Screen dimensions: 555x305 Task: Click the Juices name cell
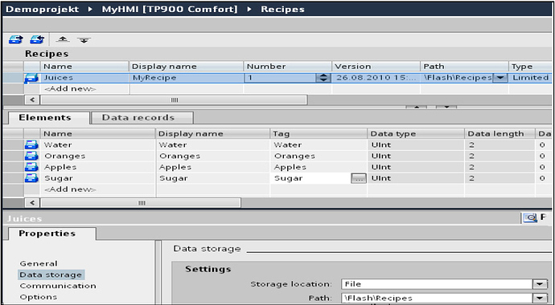point(85,78)
